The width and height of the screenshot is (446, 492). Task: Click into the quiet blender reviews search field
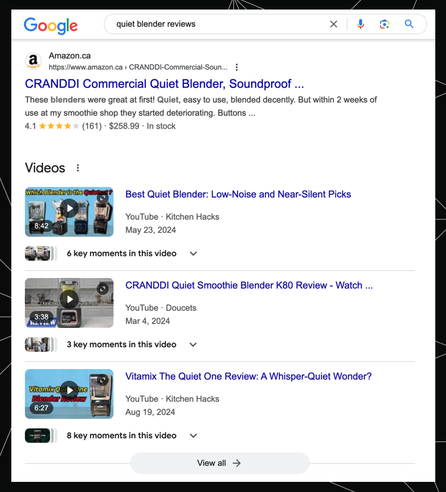214,24
